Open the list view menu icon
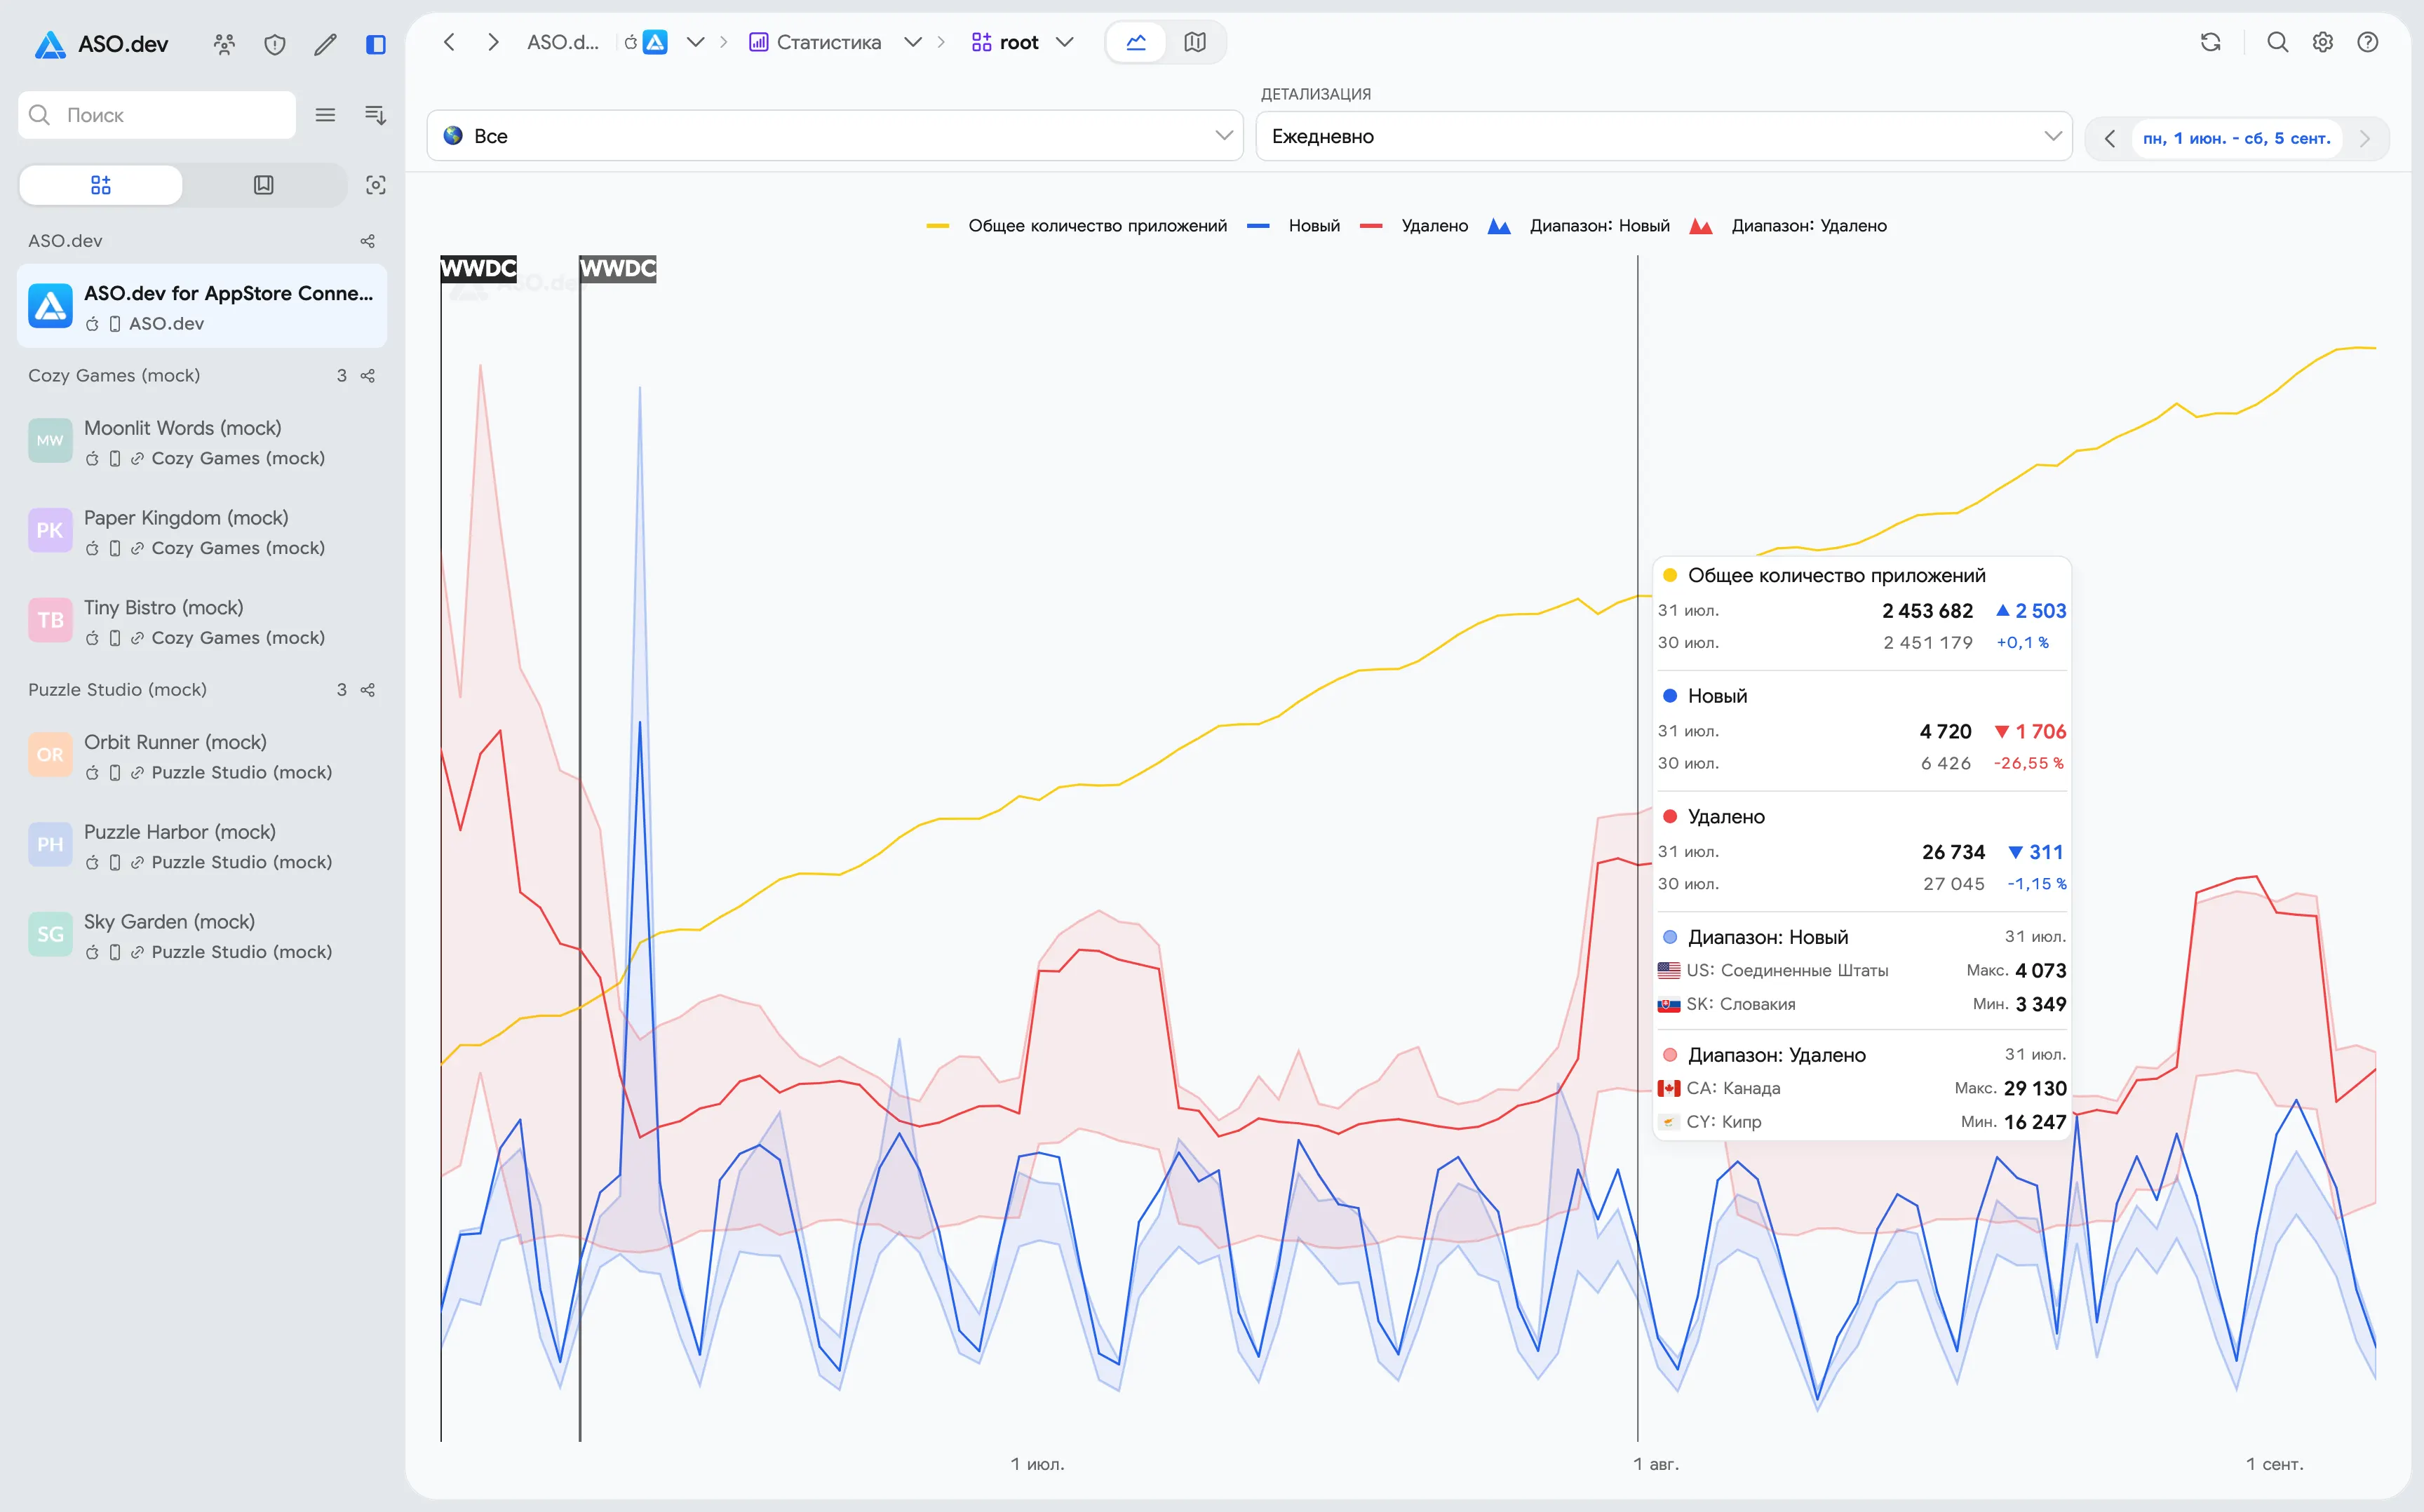The image size is (2424, 1512). tap(325, 115)
